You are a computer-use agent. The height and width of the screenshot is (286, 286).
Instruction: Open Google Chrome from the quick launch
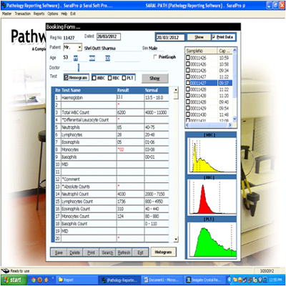pyautogui.click(x=34, y=280)
